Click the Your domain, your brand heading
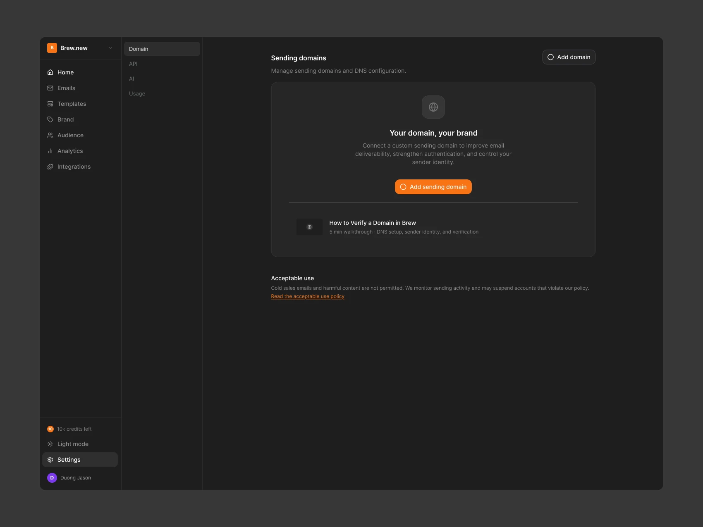The width and height of the screenshot is (703, 527). 433,133
